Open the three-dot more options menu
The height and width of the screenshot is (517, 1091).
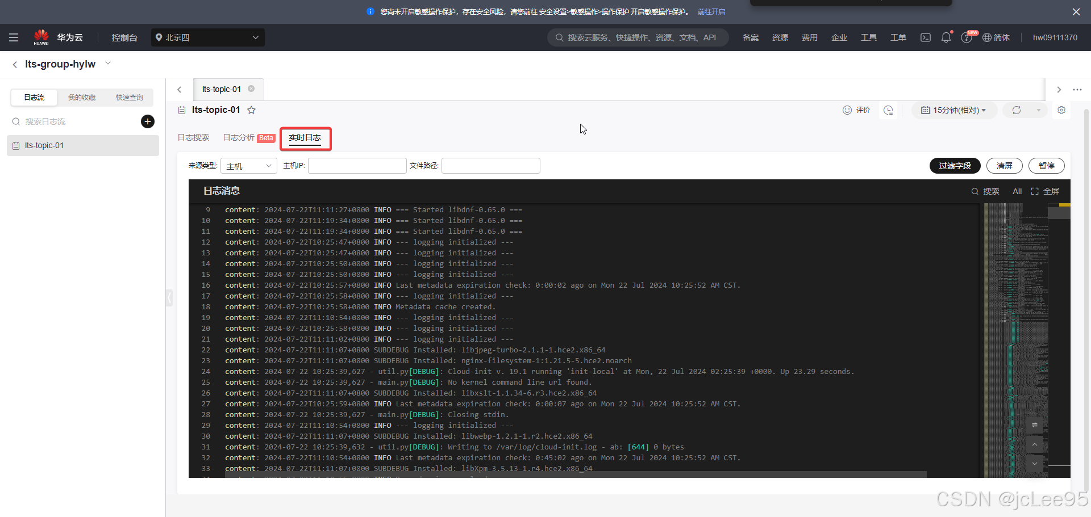pyautogui.click(x=1077, y=90)
